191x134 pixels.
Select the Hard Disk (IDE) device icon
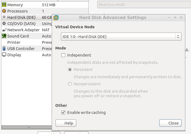point(4,17)
